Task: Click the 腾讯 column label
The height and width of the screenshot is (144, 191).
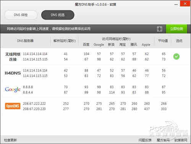Action: [134, 45]
